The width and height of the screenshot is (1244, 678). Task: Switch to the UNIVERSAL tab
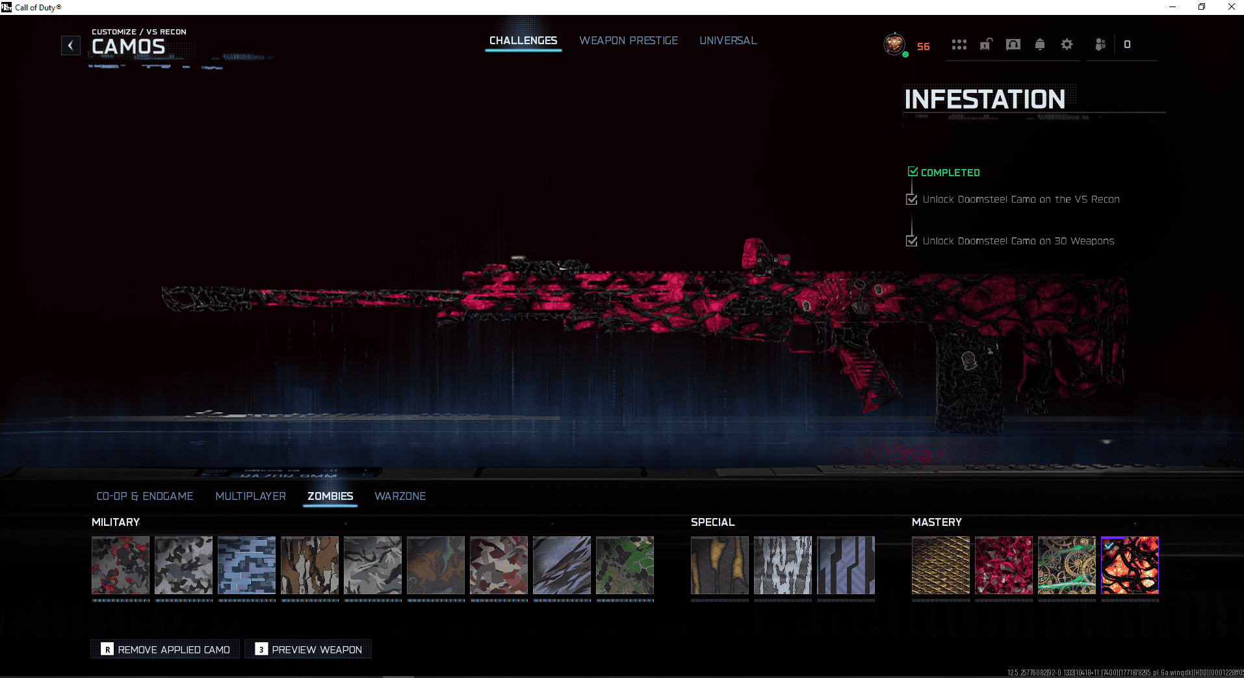pos(727,40)
